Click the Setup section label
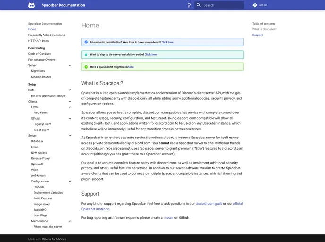 [x=32, y=85]
